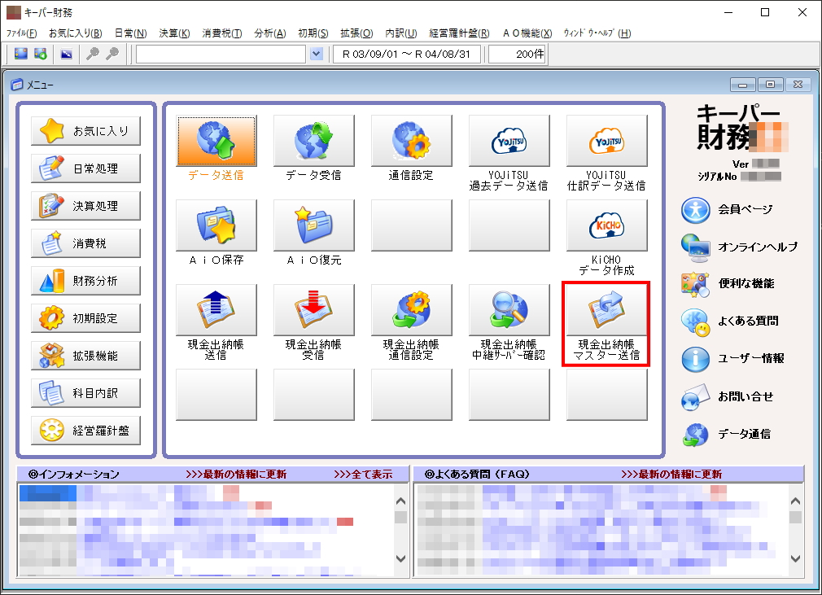Maximize the メニュー inner window

(x=770, y=85)
